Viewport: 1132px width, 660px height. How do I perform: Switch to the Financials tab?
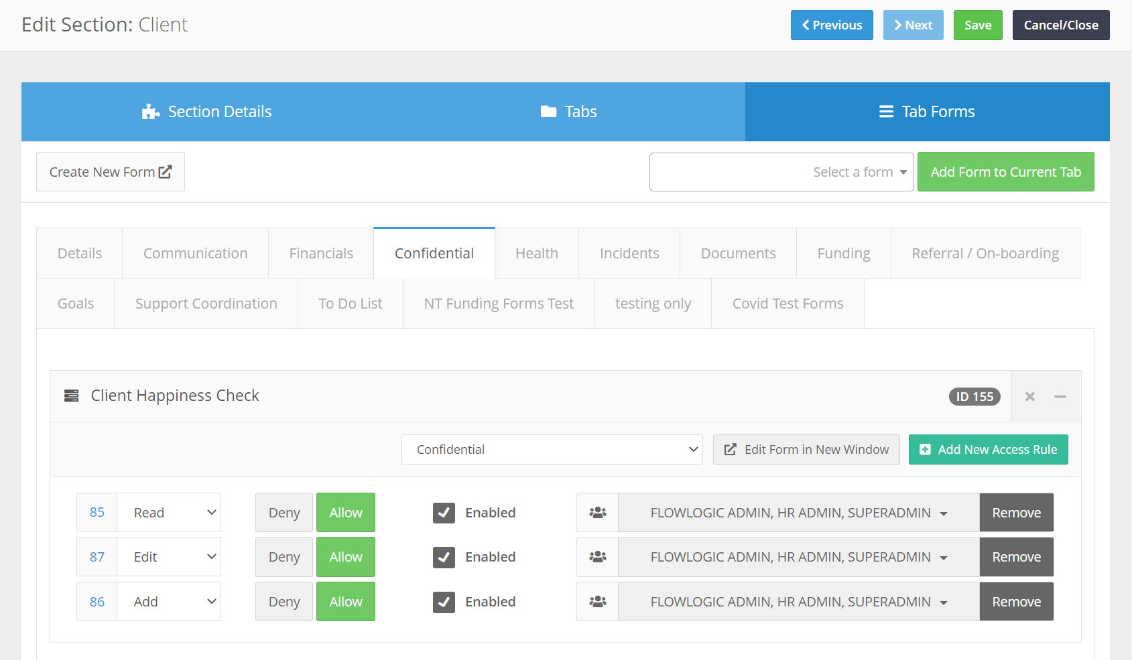click(321, 253)
